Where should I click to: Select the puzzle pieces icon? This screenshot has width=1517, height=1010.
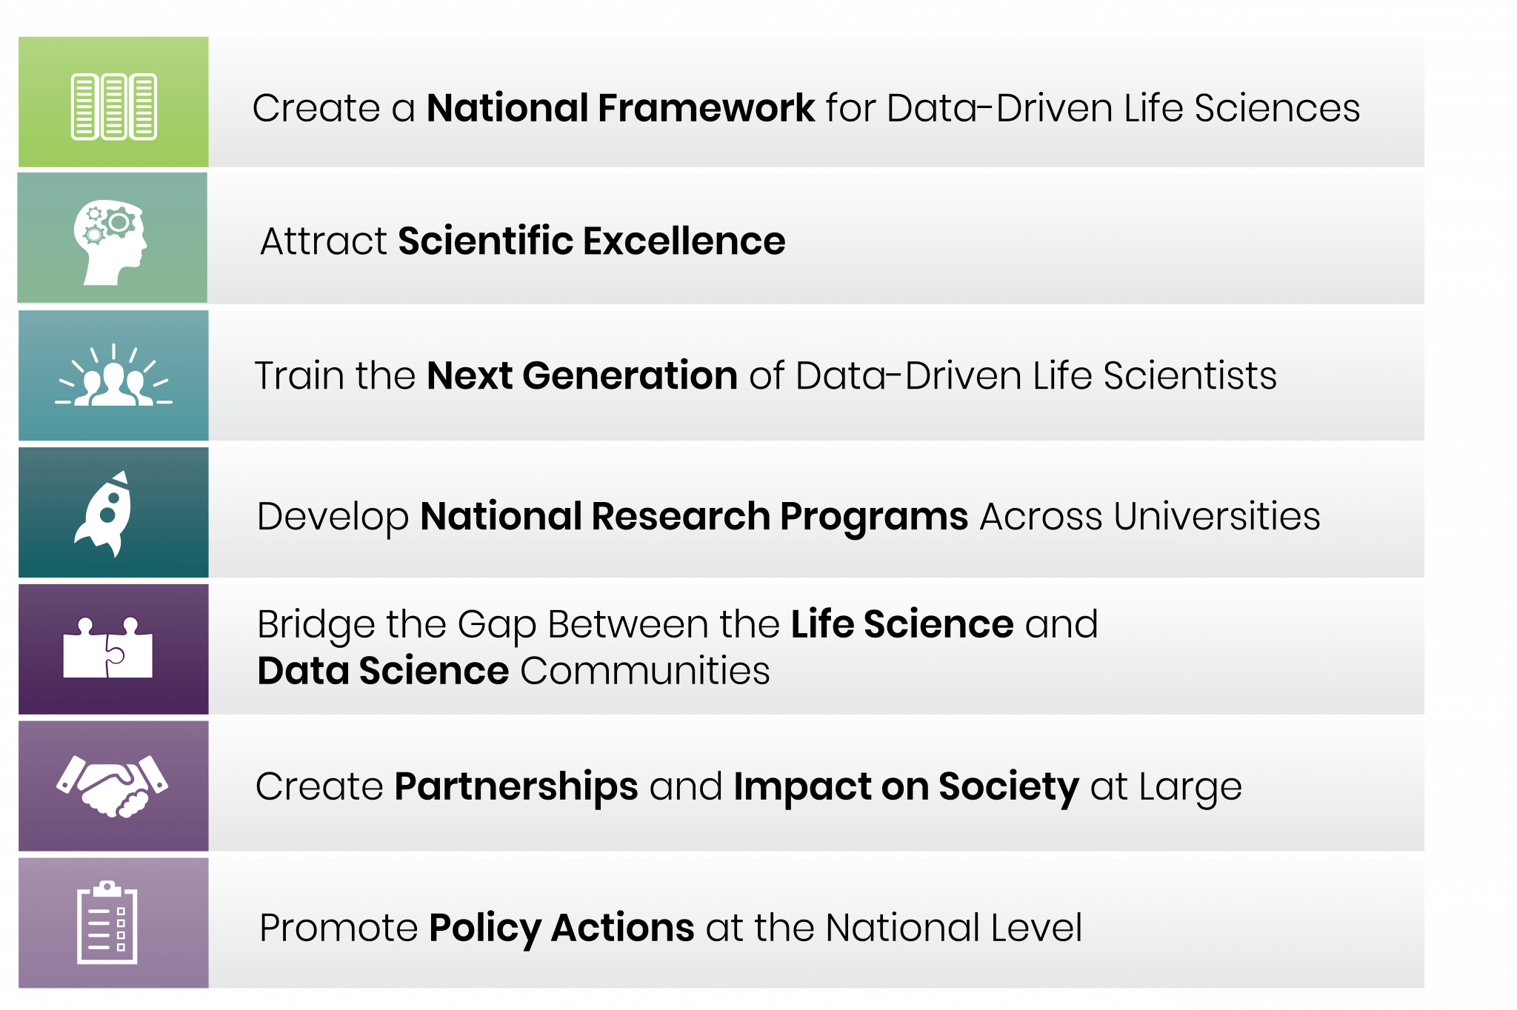108,648
